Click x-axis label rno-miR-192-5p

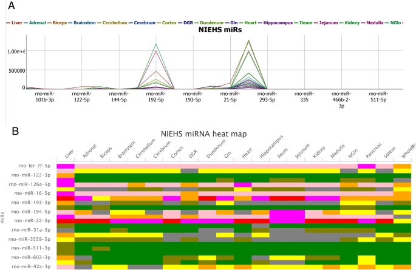[x=156, y=96]
